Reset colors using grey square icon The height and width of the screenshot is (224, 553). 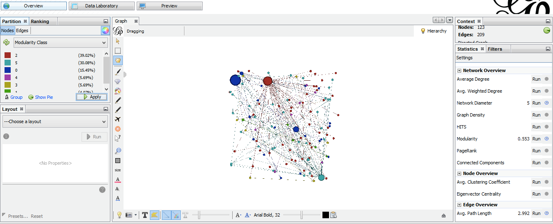click(118, 161)
